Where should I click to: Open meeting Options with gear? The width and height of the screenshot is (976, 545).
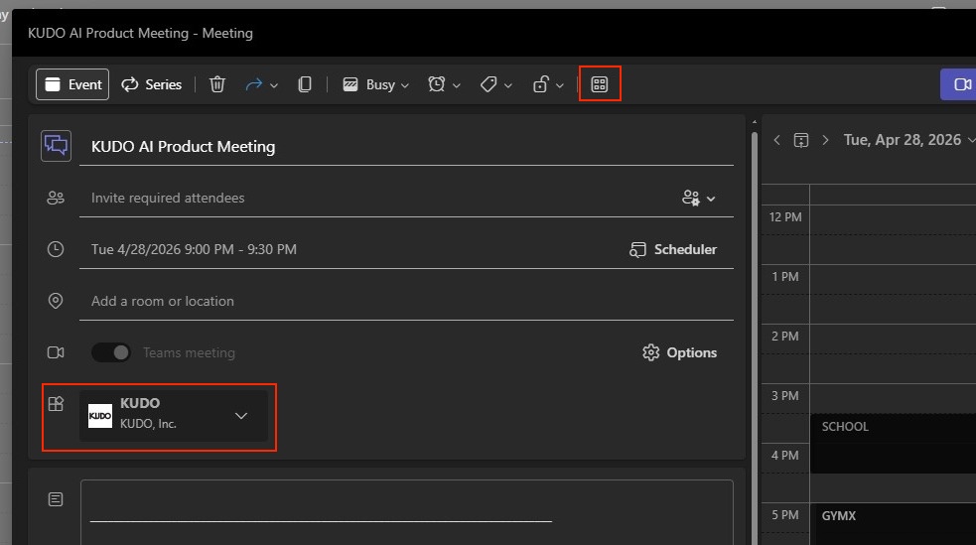pos(679,352)
